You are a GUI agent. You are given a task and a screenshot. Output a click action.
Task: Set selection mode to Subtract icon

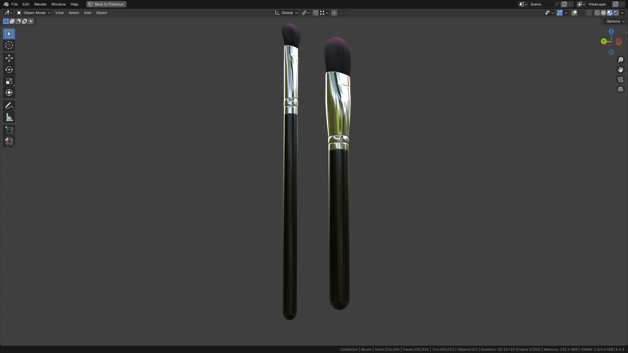(18, 21)
